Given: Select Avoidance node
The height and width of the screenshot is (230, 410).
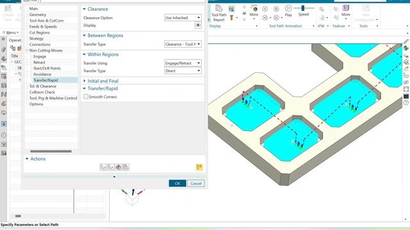Looking at the screenshot, I should pyautogui.click(x=42, y=74).
